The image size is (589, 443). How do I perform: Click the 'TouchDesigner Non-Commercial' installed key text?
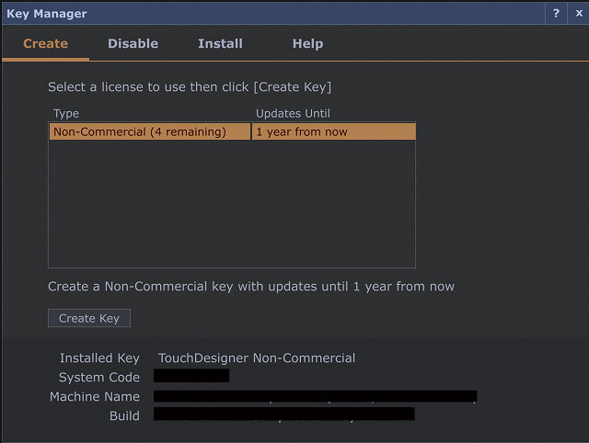point(257,358)
